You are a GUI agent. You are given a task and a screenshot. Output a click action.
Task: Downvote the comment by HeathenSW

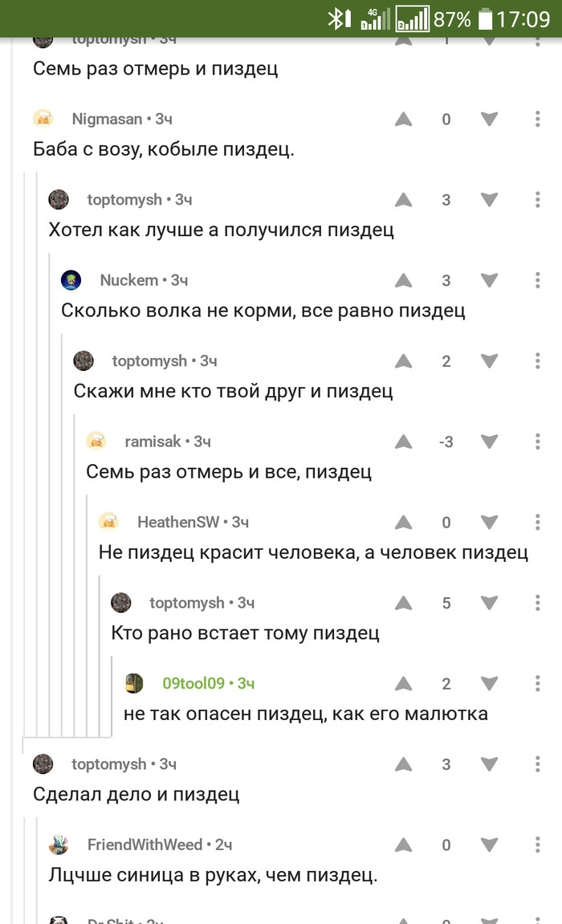click(489, 522)
